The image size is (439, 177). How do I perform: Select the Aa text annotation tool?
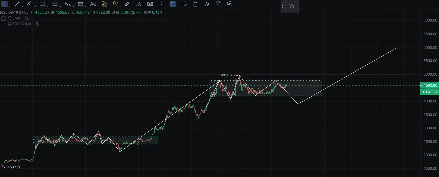pos(93,4)
